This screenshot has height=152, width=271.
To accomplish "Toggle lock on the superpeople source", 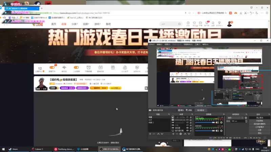I will coord(191,123).
